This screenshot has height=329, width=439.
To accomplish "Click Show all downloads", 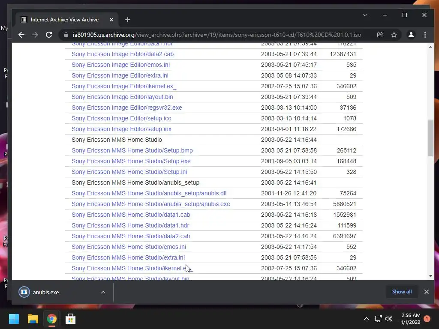I will (x=402, y=292).
